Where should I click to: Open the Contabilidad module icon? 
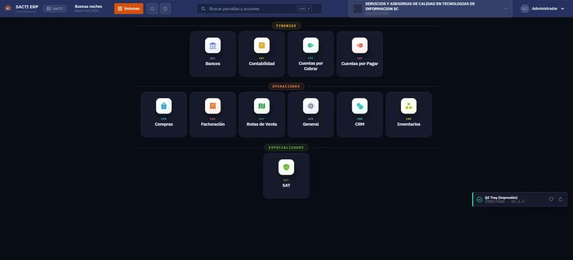(x=262, y=46)
